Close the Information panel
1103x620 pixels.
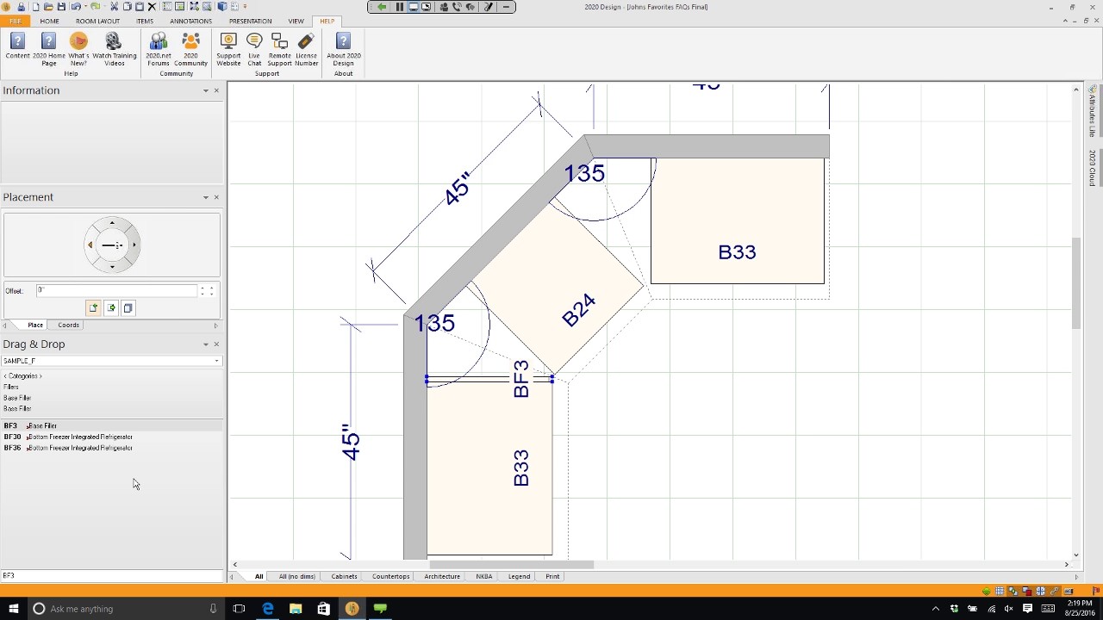(x=216, y=90)
